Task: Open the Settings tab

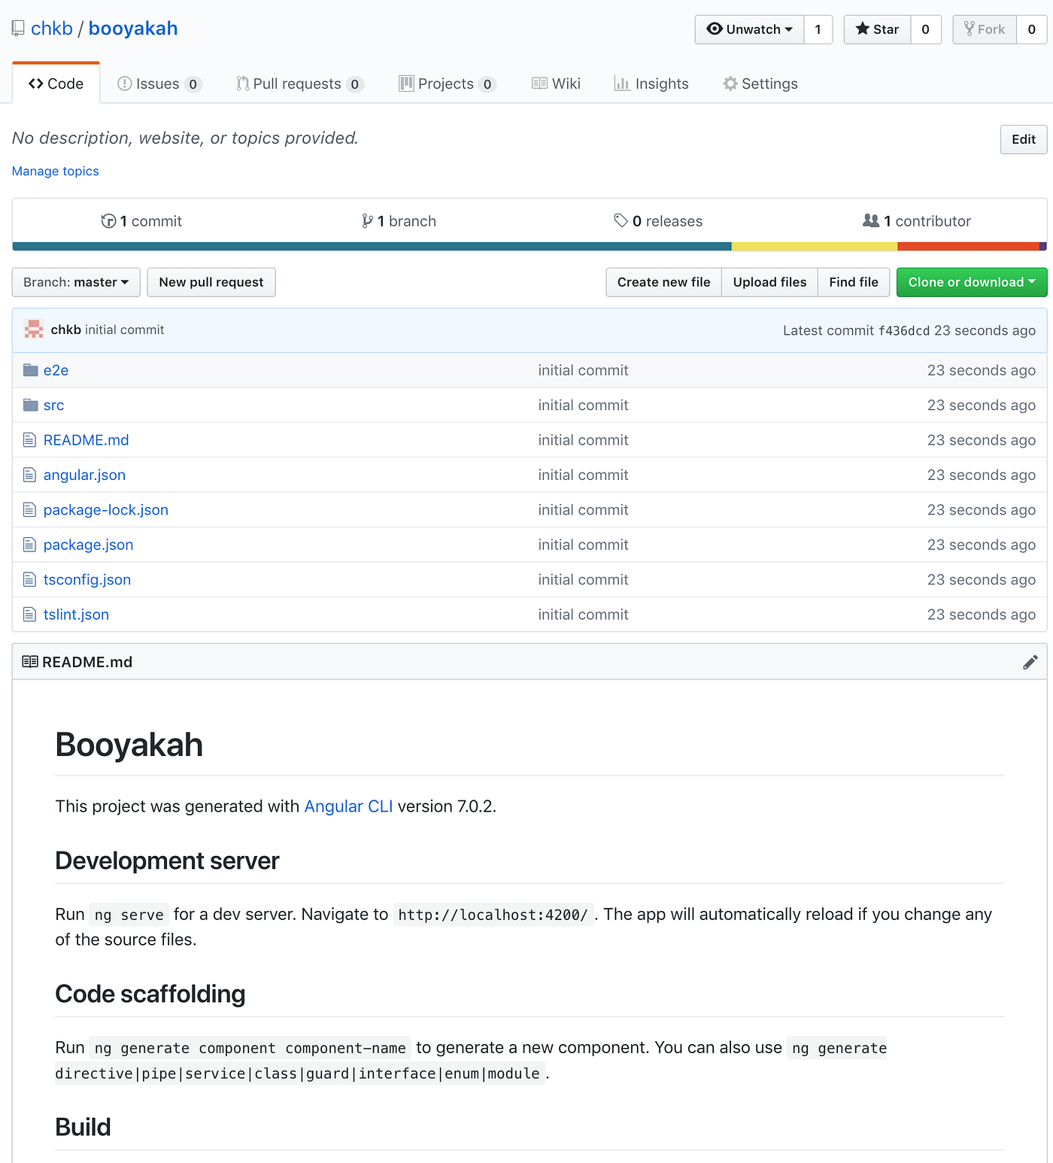Action: pyautogui.click(x=760, y=84)
